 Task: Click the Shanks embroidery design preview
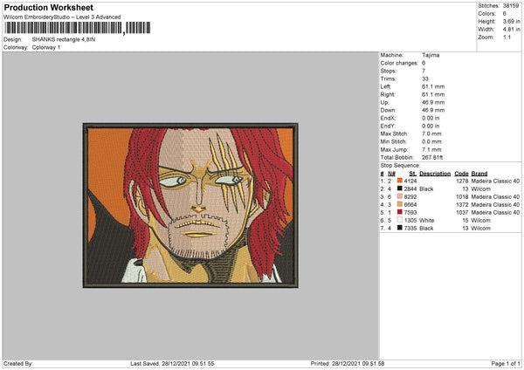click(190, 205)
